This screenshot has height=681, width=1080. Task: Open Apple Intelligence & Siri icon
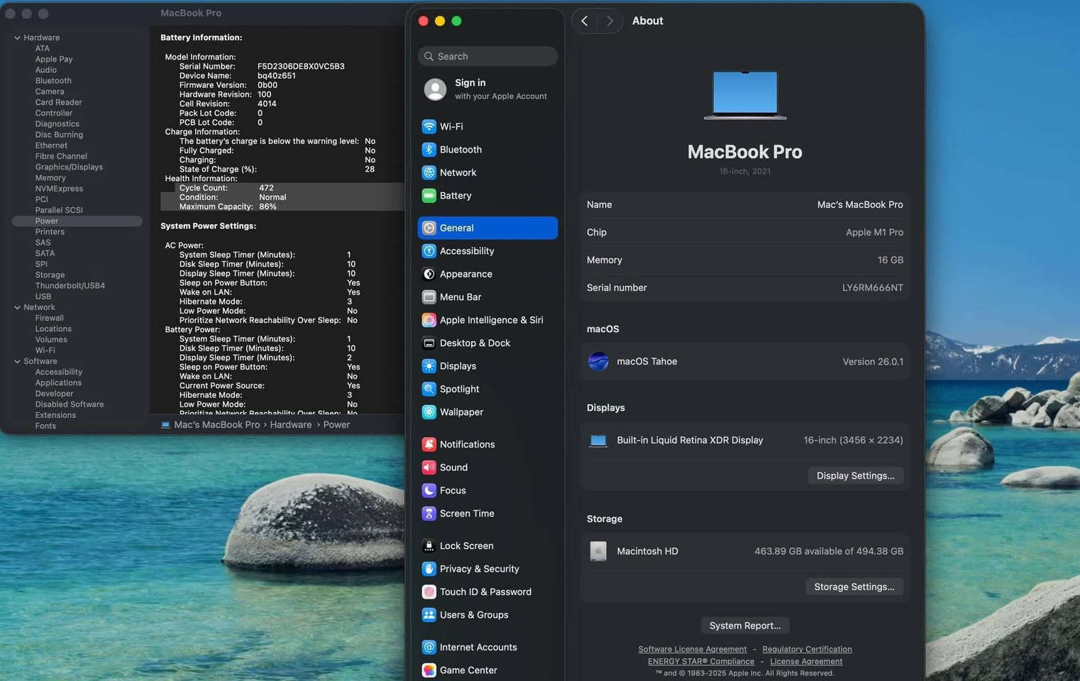[429, 320]
